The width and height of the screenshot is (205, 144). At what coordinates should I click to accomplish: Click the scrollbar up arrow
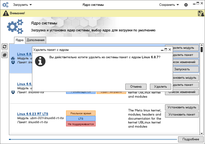(202, 45)
